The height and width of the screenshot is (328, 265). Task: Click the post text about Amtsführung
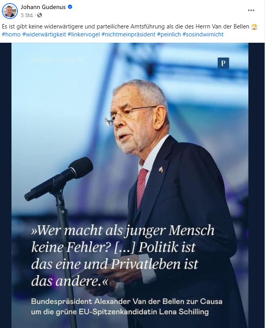click(125, 27)
